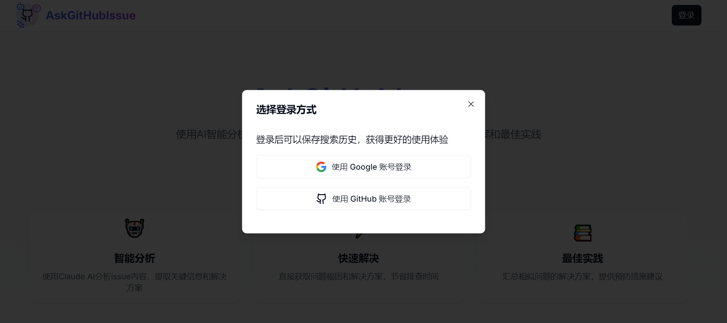Click the 智能分析 card heading

[x=135, y=258]
